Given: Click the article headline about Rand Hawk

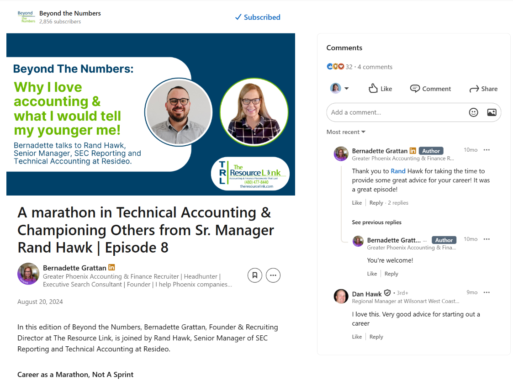Looking at the screenshot, I should (x=146, y=230).
